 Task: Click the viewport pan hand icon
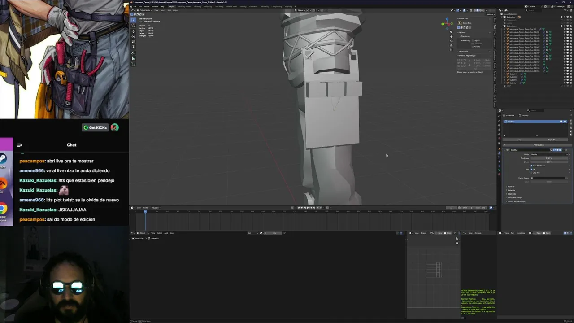point(451,36)
